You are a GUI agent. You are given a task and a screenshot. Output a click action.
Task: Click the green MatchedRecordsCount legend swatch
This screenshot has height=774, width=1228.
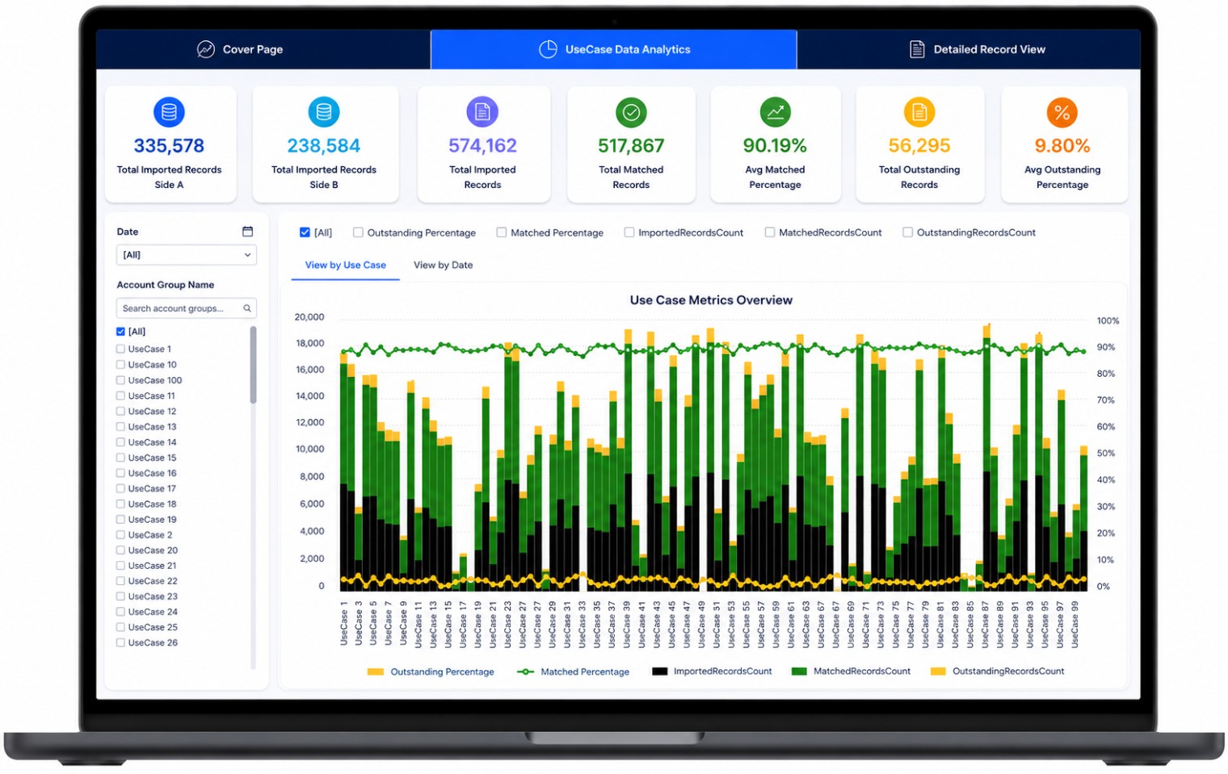point(800,671)
